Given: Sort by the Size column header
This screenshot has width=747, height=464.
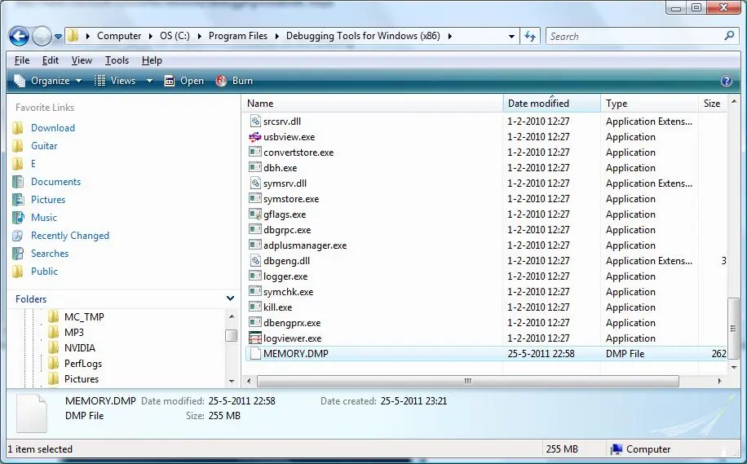Looking at the screenshot, I should pos(713,104).
